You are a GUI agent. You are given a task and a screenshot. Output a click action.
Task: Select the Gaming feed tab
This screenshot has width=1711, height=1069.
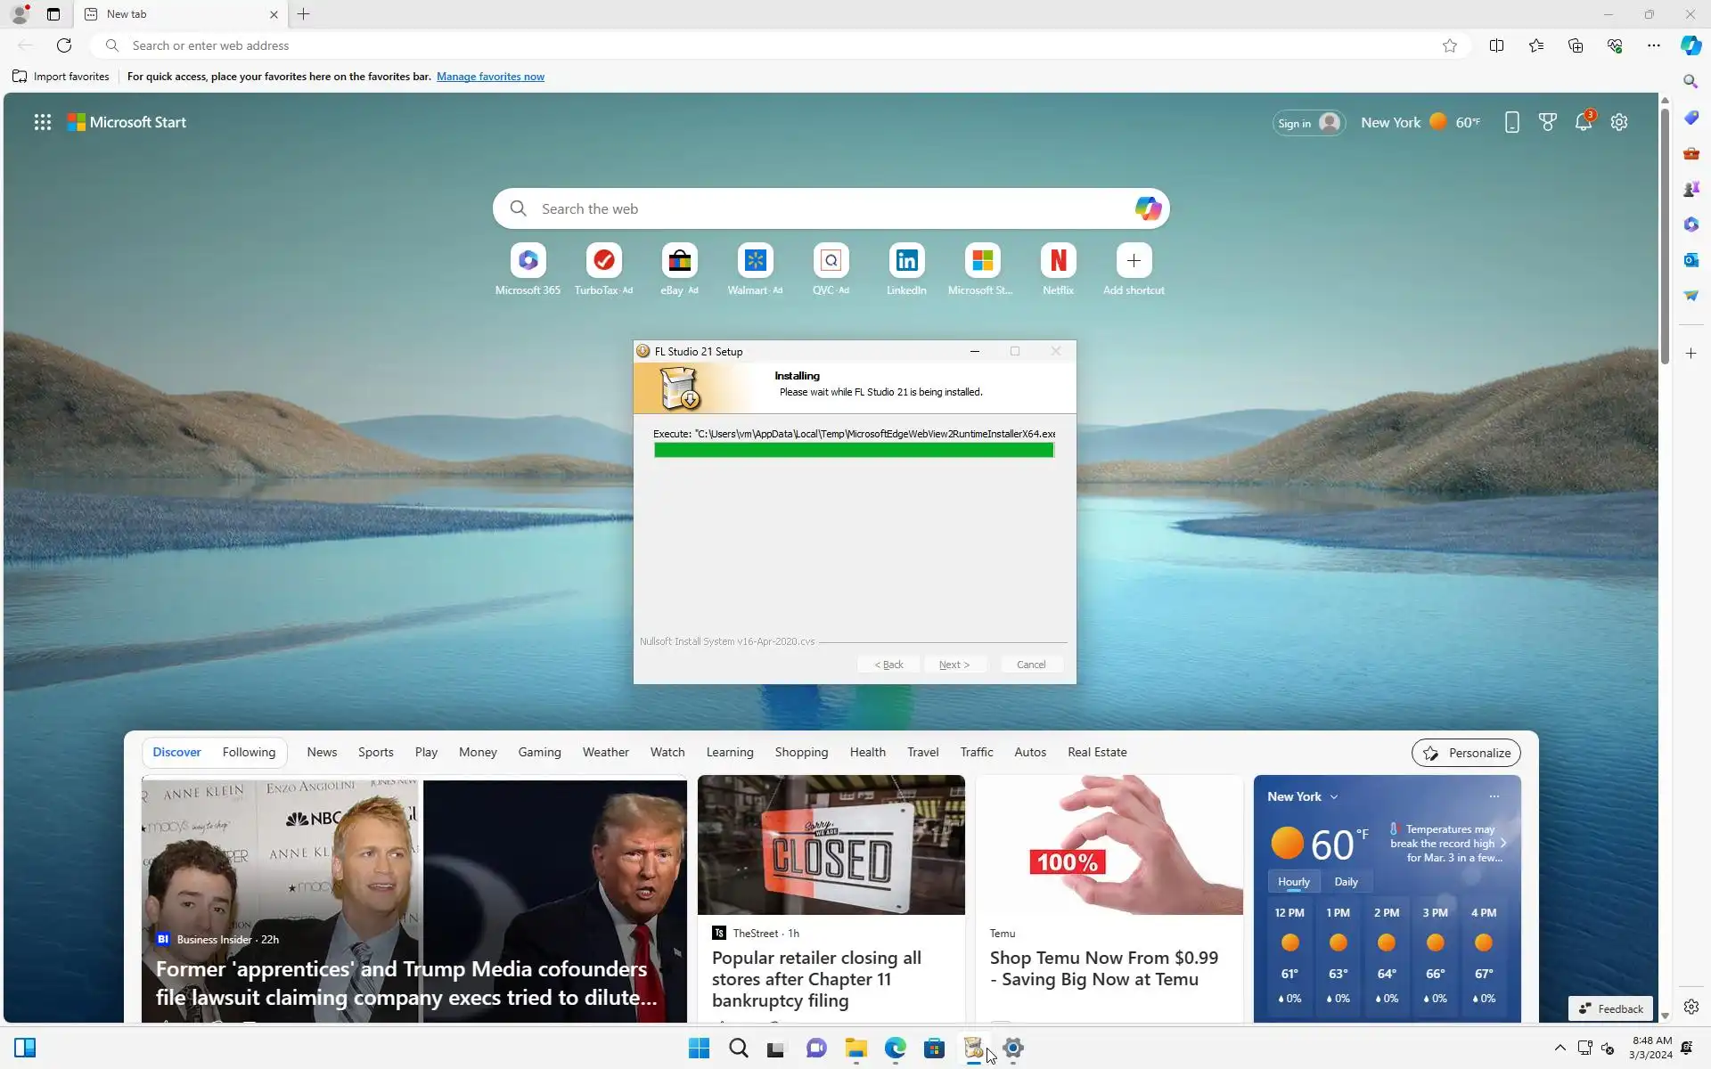tap(539, 753)
